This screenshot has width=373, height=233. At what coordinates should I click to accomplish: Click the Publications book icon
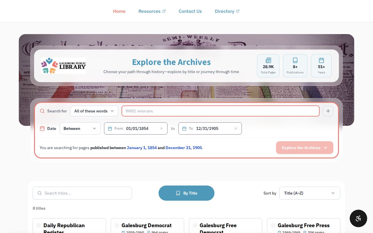(295, 60)
